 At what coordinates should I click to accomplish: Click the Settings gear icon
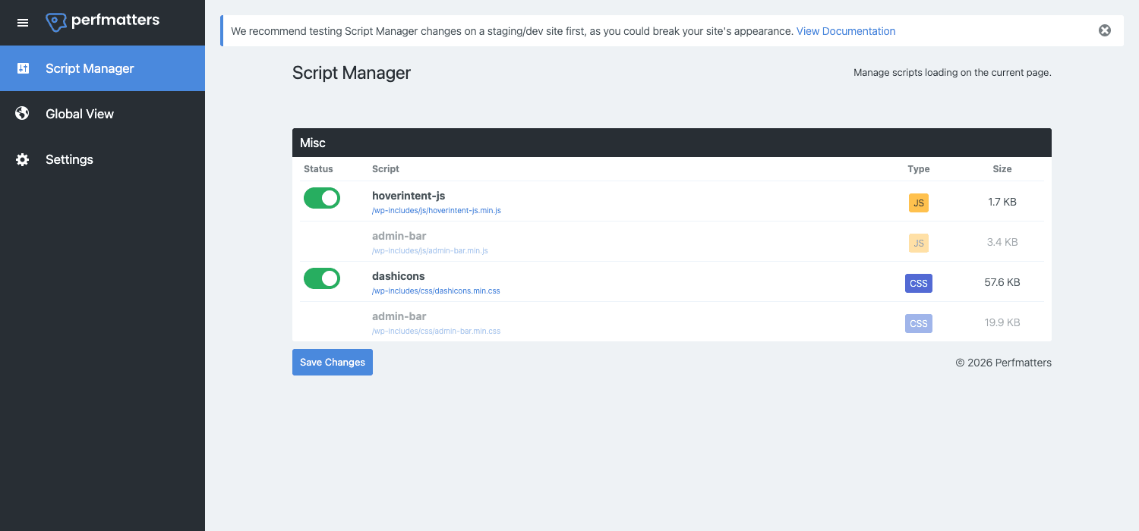click(23, 159)
